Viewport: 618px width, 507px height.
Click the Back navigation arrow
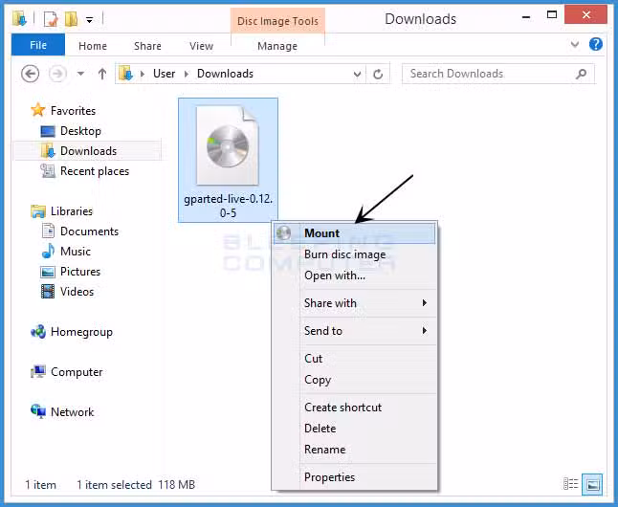[x=30, y=74]
